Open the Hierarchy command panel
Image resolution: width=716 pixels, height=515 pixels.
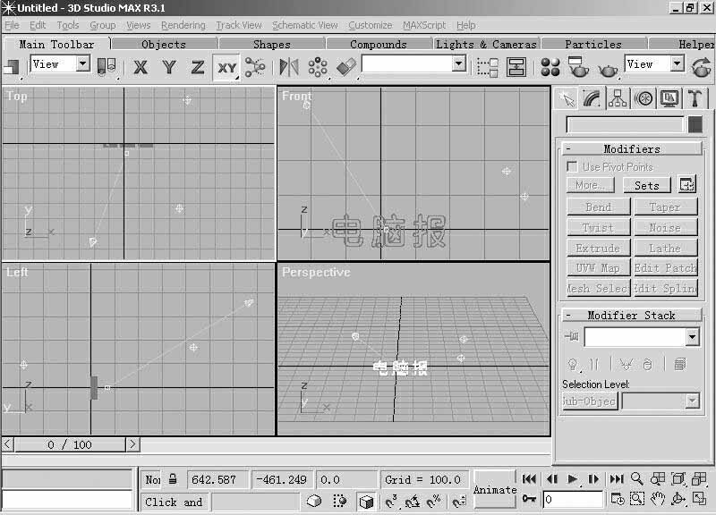[618, 98]
